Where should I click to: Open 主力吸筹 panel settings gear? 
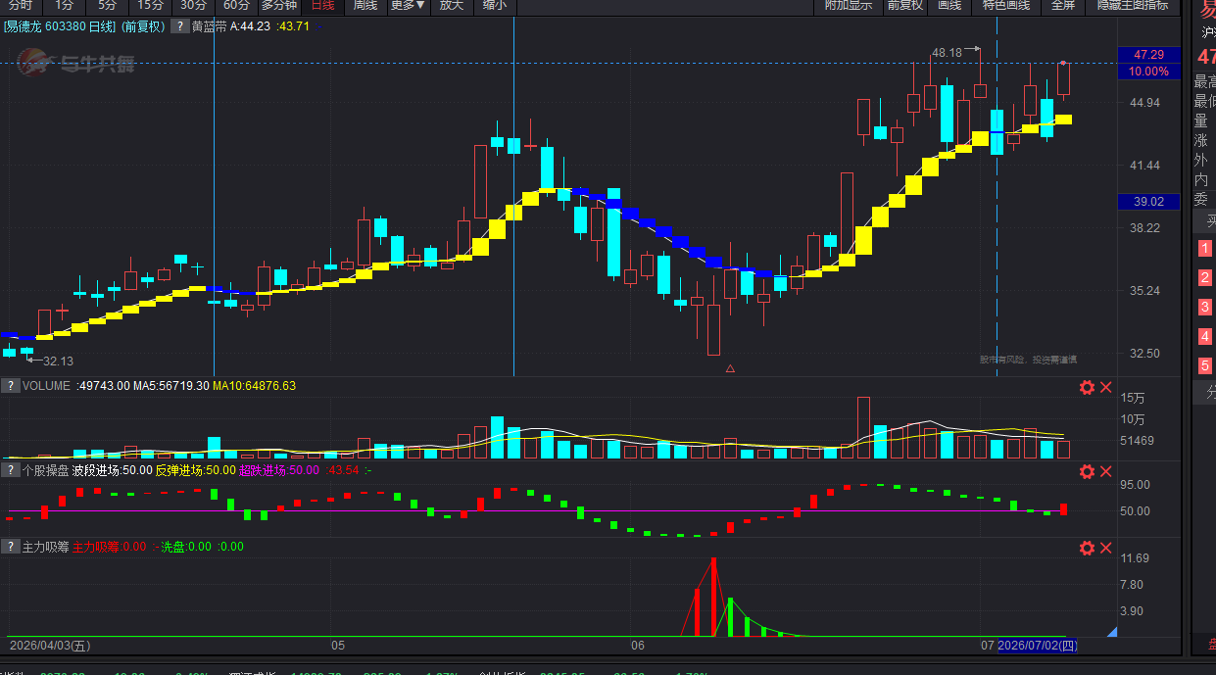(1087, 548)
